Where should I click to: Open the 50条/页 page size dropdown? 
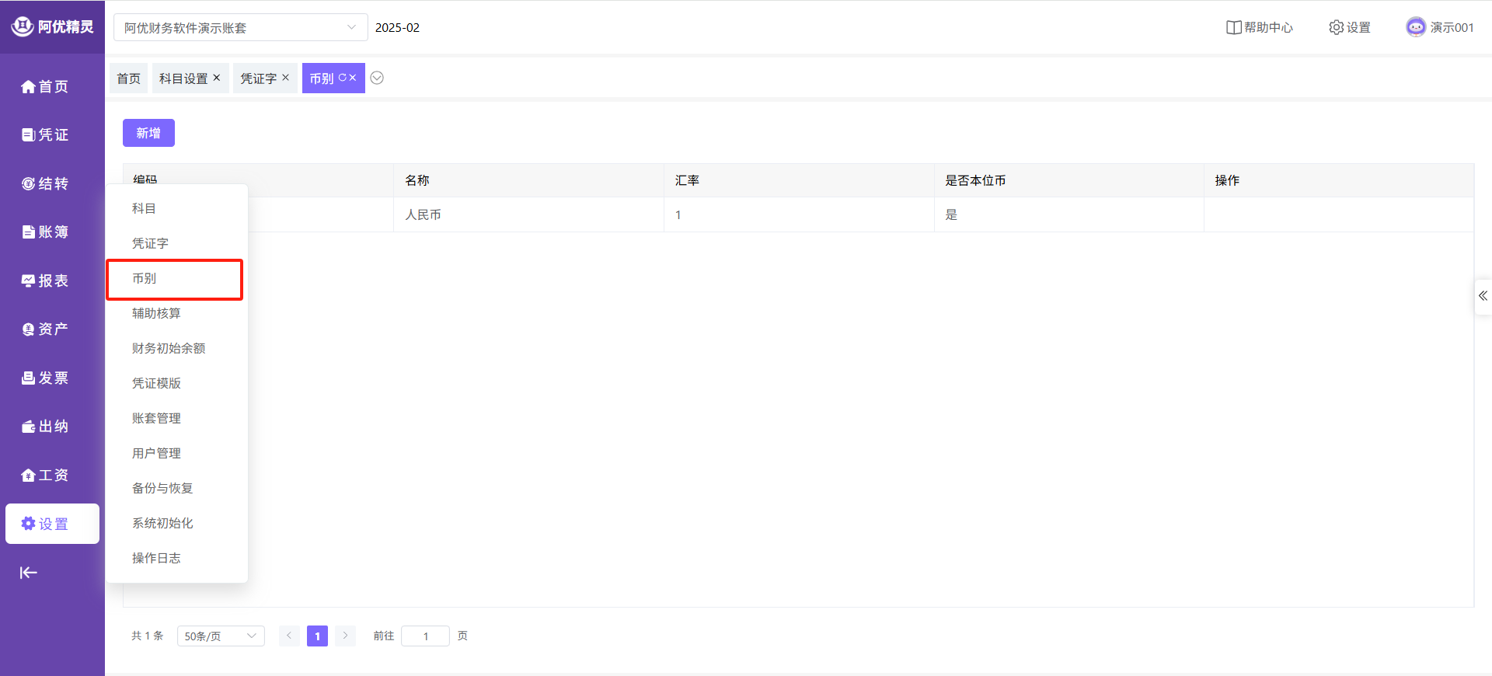pyautogui.click(x=221, y=636)
